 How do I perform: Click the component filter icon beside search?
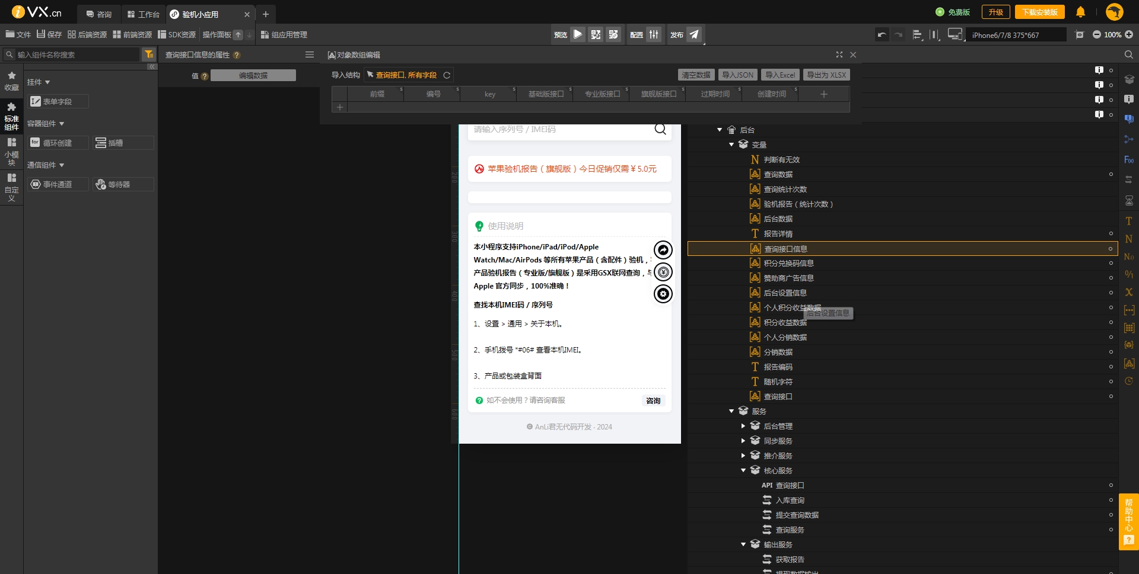coord(149,54)
